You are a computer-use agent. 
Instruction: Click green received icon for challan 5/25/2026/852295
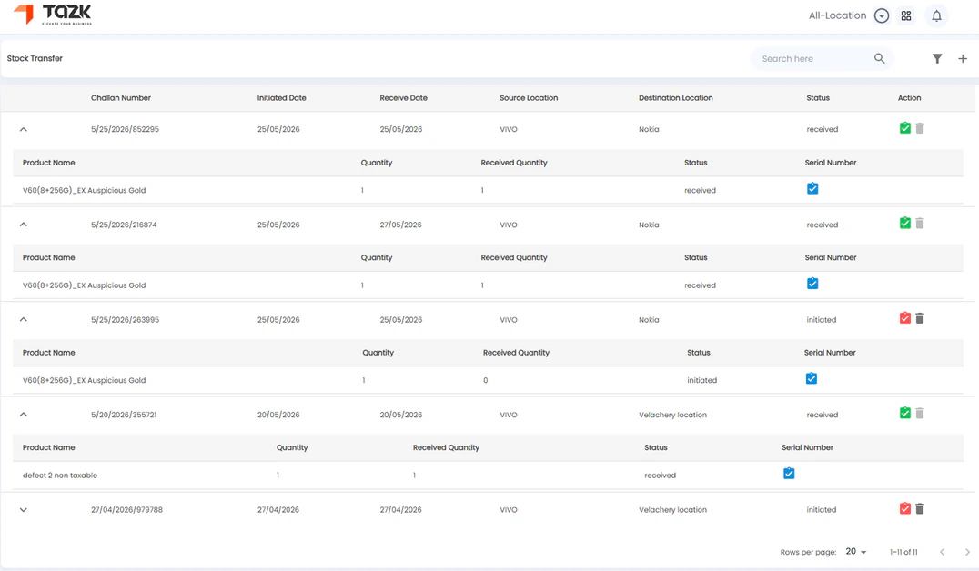point(904,128)
